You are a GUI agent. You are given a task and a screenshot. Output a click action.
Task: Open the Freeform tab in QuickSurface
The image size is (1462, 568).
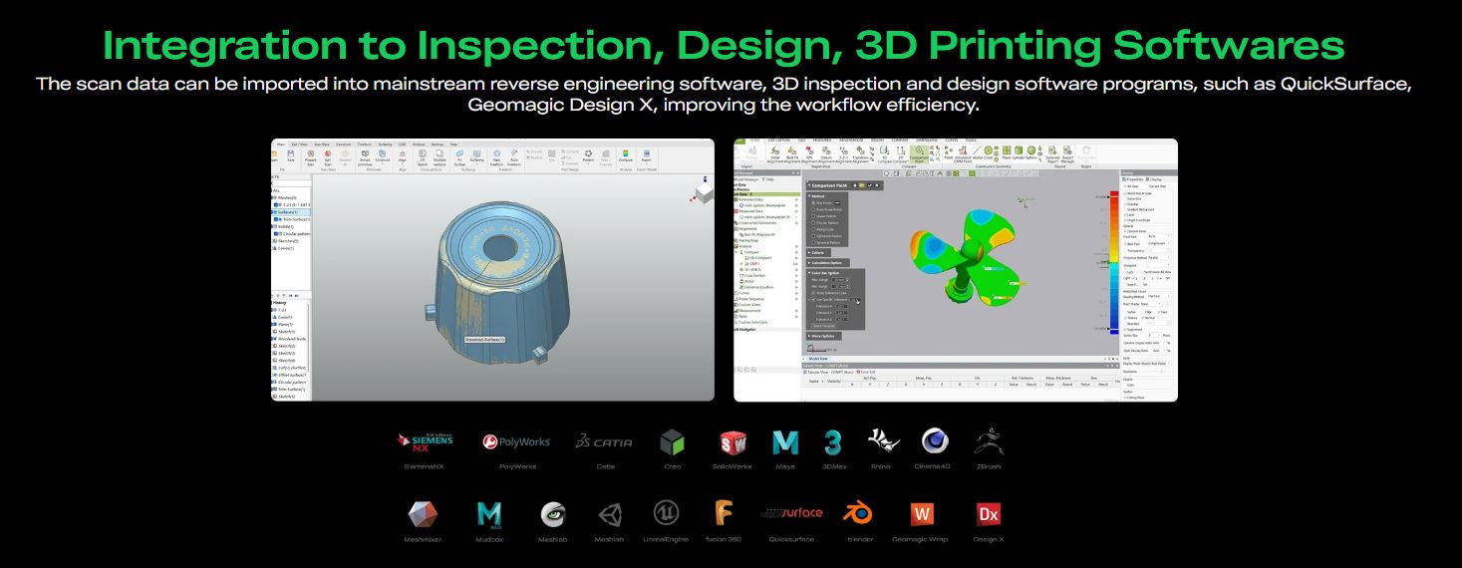[364, 144]
